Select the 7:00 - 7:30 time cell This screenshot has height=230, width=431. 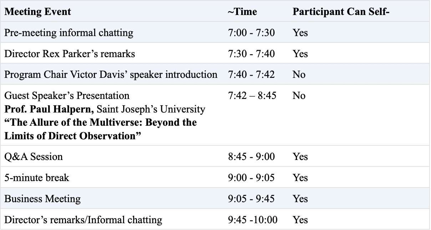[x=251, y=33]
